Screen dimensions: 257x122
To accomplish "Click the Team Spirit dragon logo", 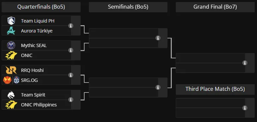I will pyautogui.click(x=11, y=95).
